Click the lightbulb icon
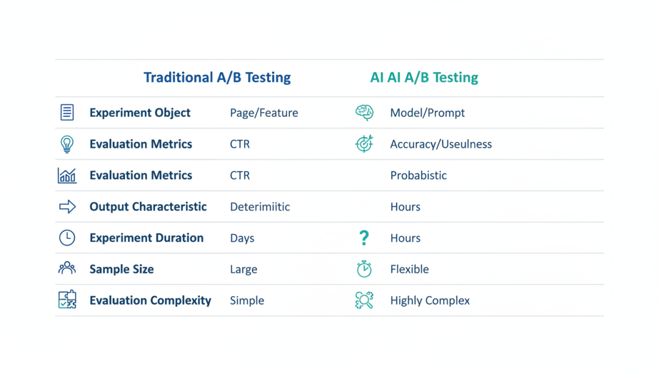This screenshot has width=659, height=376. 67,144
